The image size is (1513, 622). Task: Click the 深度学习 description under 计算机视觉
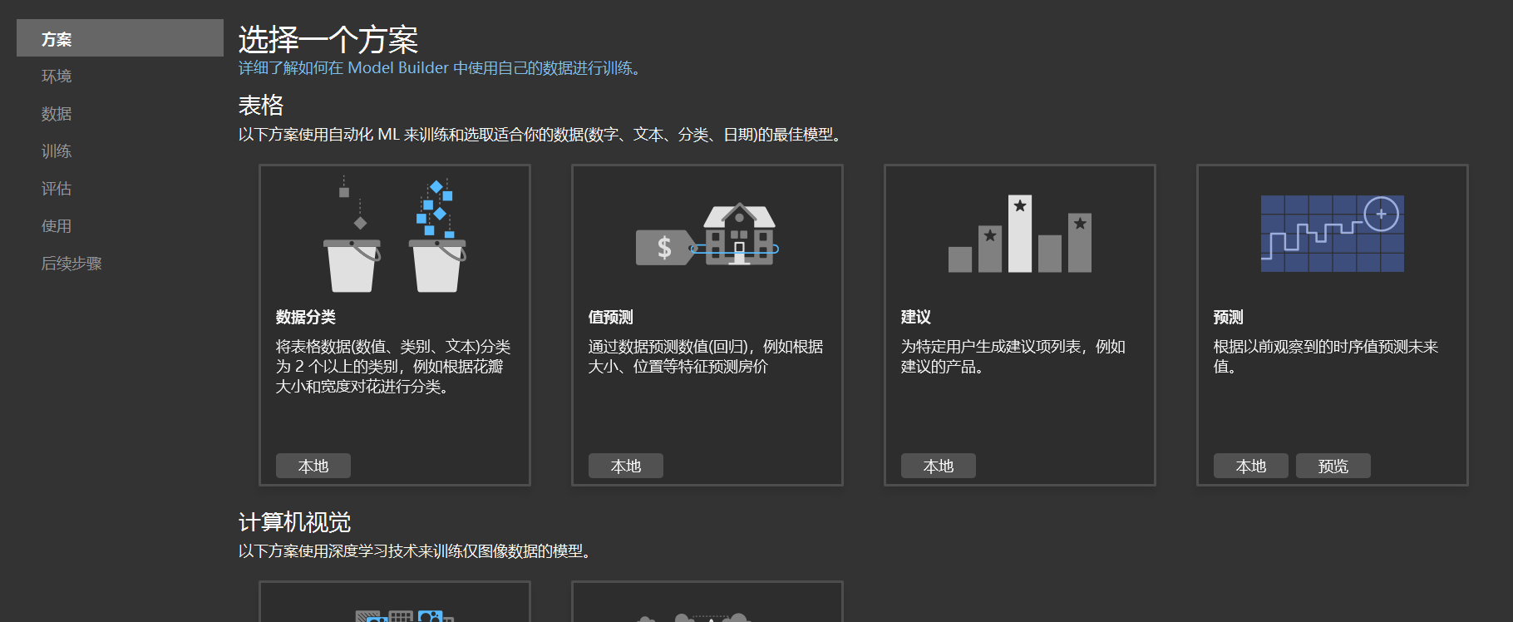tap(416, 551)
